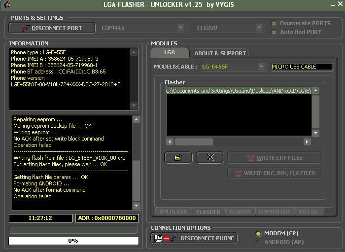Click Flasher file list scroll up arrow

pyautogui.click(x=316, y=90)
